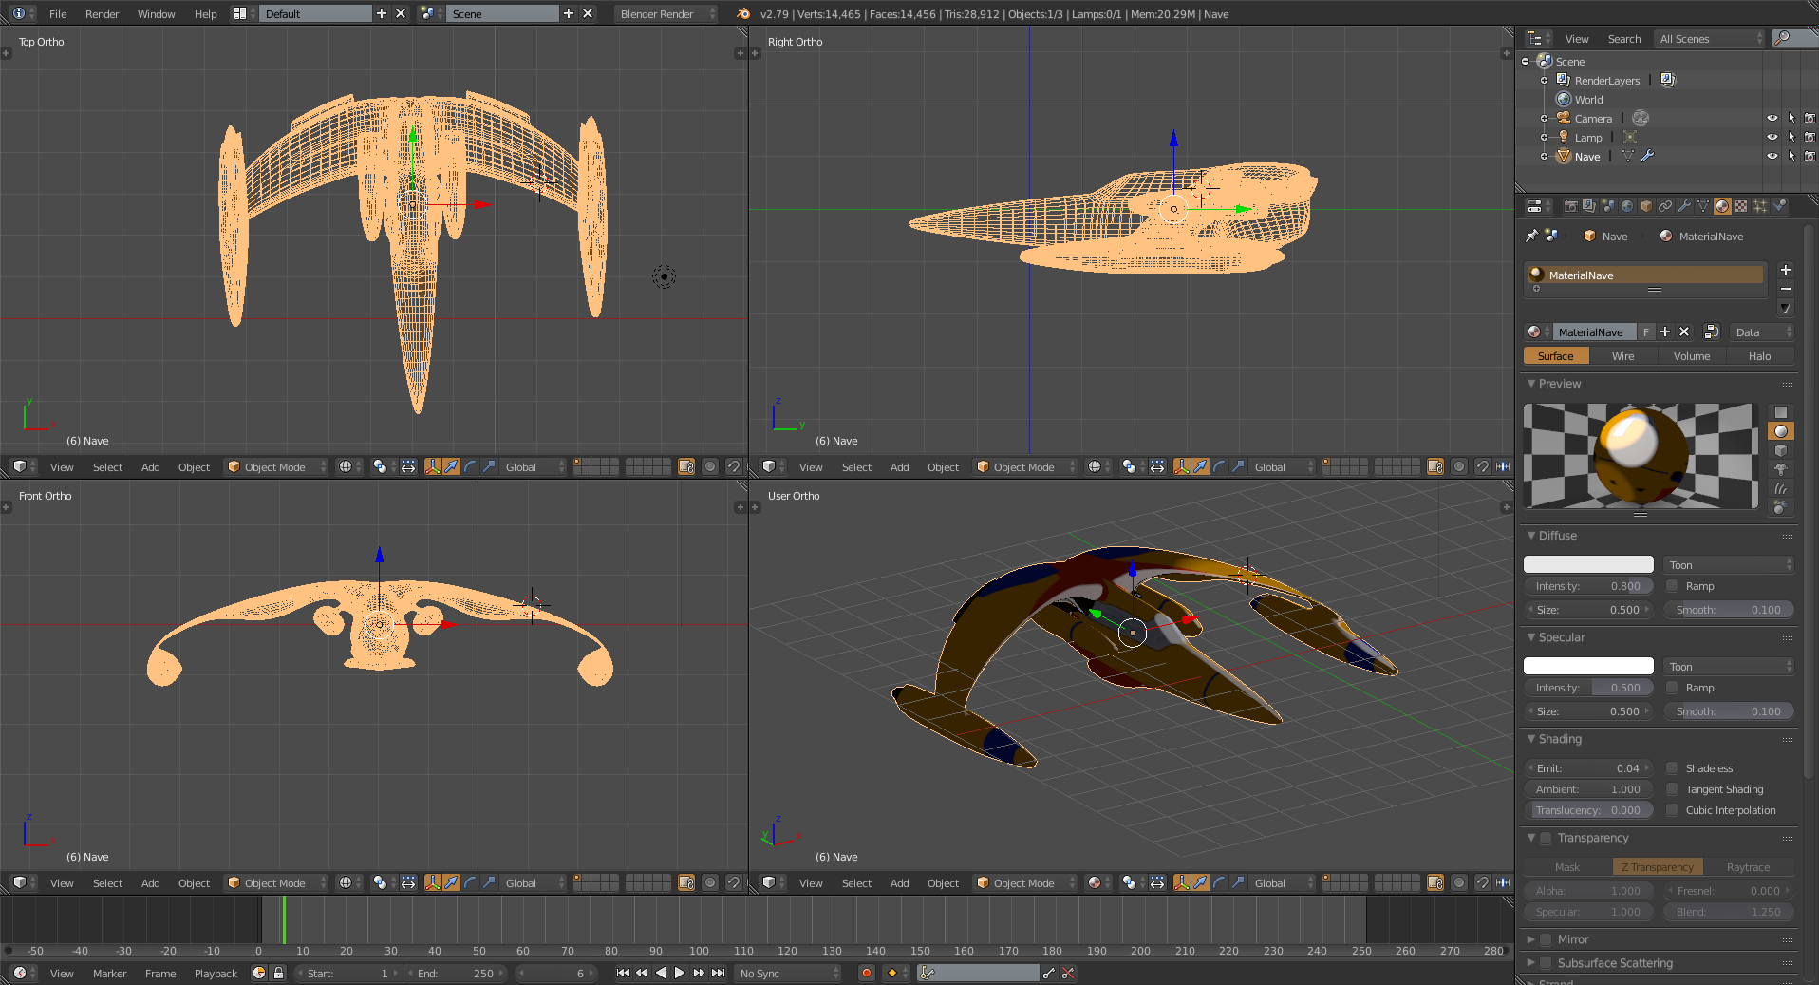
Task: Click the Diffuse Intensity slider
Action: pyautogui.click(x=1588, y=586)
